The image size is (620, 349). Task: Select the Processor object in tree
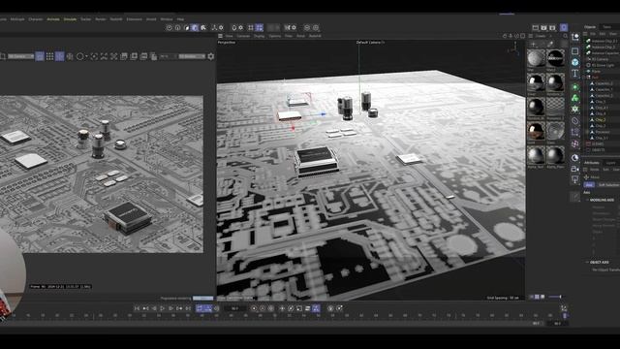[x=603, y=132]
